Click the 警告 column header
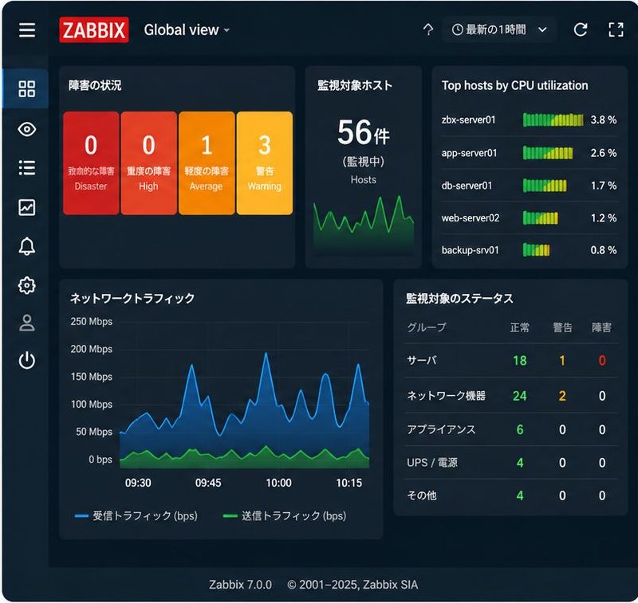 [562, 327]
